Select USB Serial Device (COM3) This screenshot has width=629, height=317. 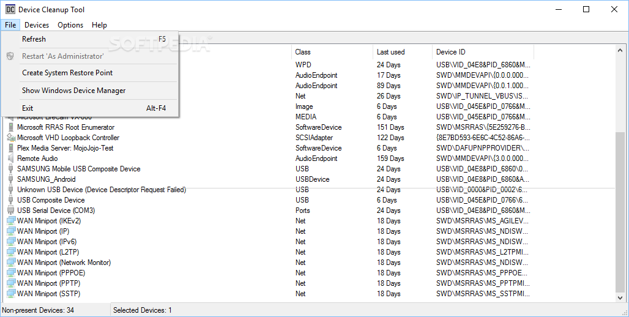pos(56,211)
